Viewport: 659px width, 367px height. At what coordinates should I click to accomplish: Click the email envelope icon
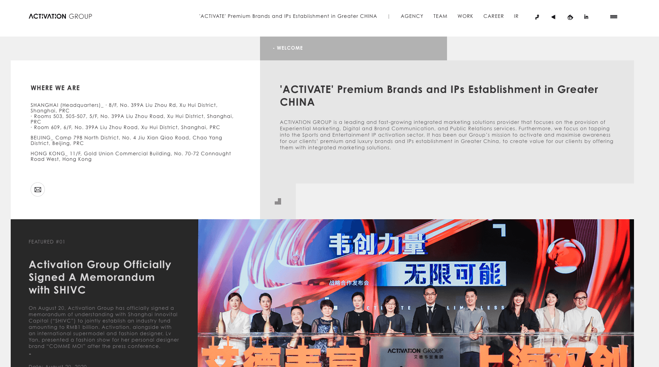click(38, 189)
